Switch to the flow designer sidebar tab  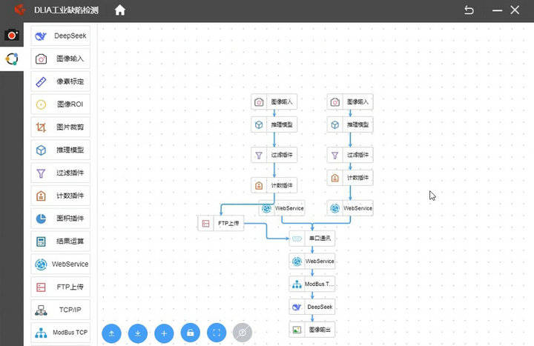click(12, 59)
